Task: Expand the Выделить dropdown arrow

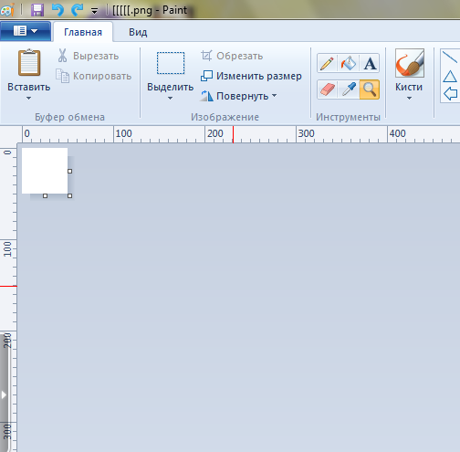Action: click(x=170, y=98)
